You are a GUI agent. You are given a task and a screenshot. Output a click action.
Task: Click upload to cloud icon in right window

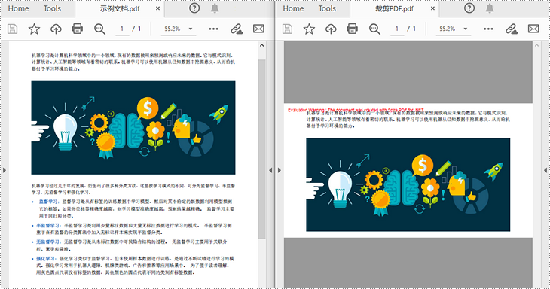coord(331,29)
